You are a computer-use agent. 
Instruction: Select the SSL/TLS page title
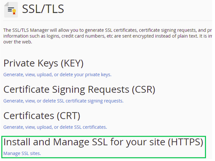[43, 9]
